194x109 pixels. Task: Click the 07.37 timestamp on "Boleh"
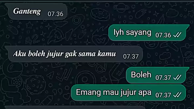click(x=163, y=78)
